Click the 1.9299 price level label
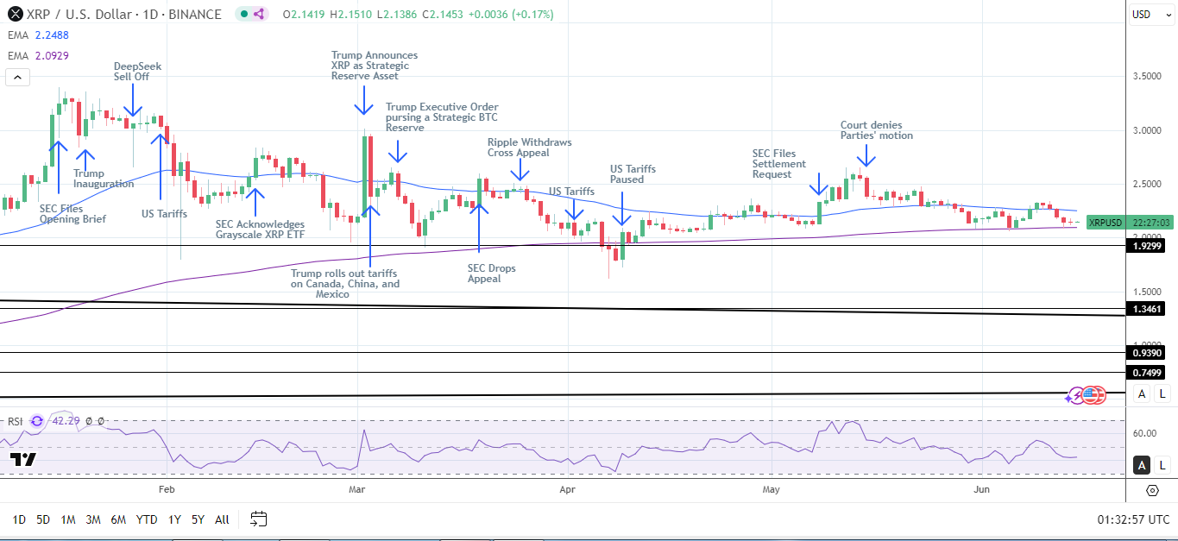 tap(1146, 246)
